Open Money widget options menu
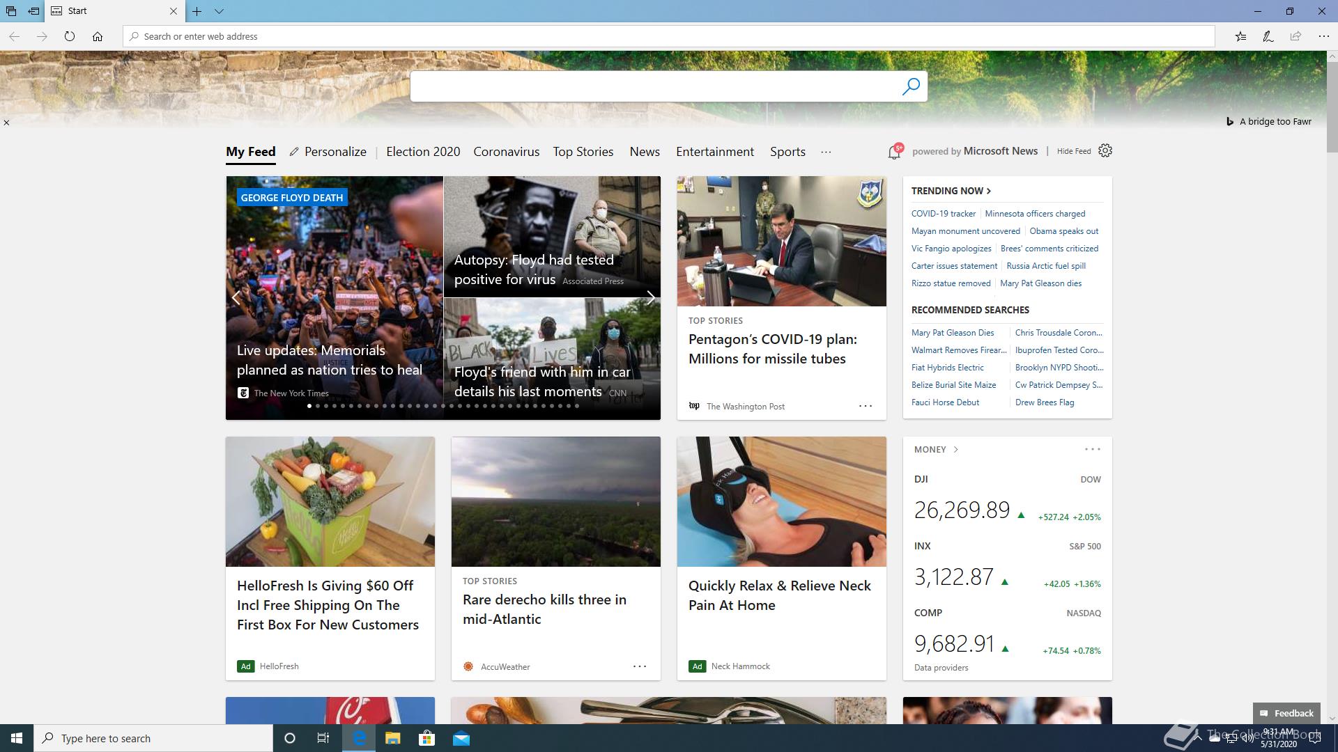 pyautogui.click(x=1093, y=449)
